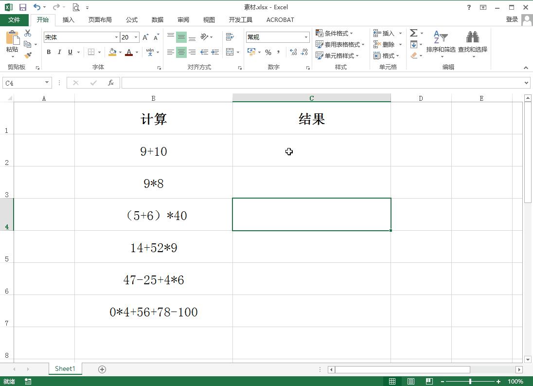533x386 pixels.
Task: Toggle Middle Align for cell
Action: (x=181, y=37)
